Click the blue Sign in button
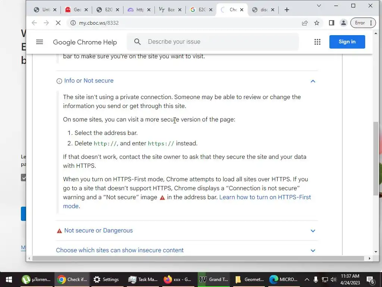Screen dimensions: 382x287 point(347,42)
